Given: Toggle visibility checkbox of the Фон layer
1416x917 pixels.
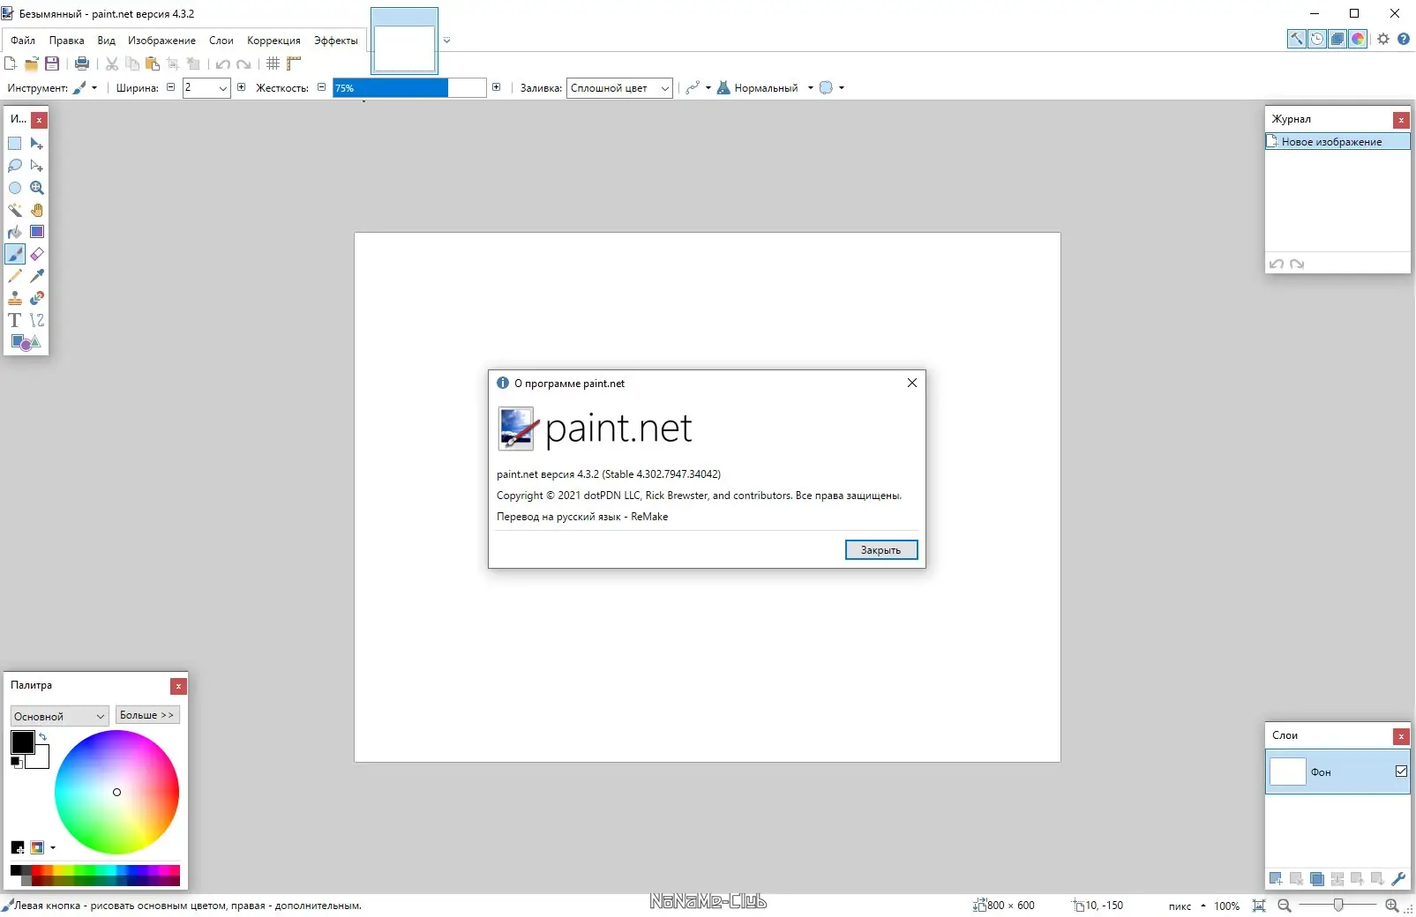Looking at the screenshot, I should click(1401, 772).
